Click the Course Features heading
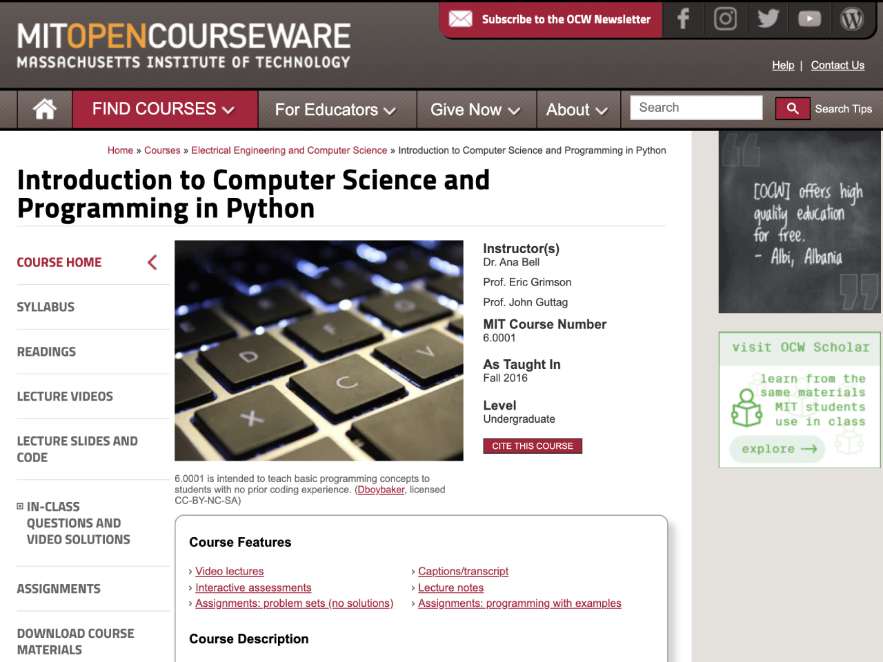Image resolution: width=883 pixels, height=662 pixels. 240,543
